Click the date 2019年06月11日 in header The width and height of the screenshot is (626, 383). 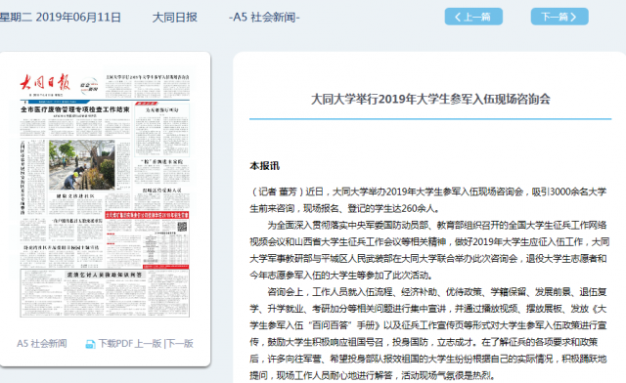(x=78, y=18)
